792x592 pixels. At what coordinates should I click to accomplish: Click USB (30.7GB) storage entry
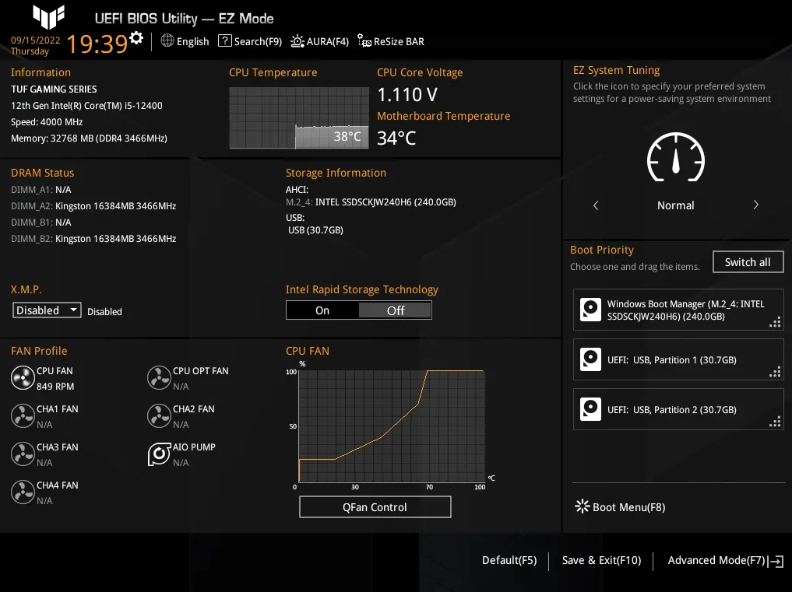coord(315,230)
